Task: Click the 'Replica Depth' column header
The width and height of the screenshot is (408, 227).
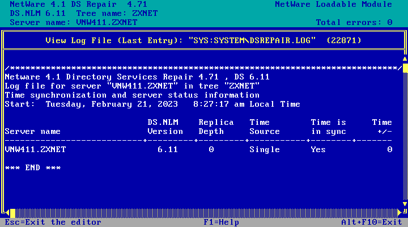Action: pyautogui.click(x=216, y=127)
